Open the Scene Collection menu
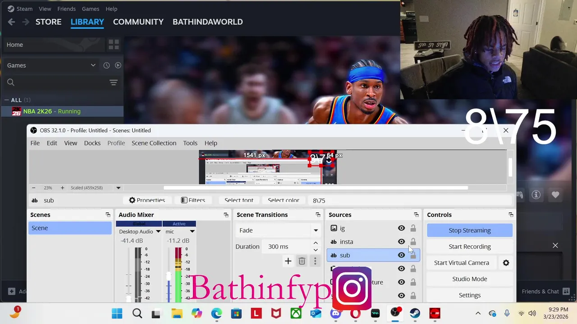 [x=154, y=143]
